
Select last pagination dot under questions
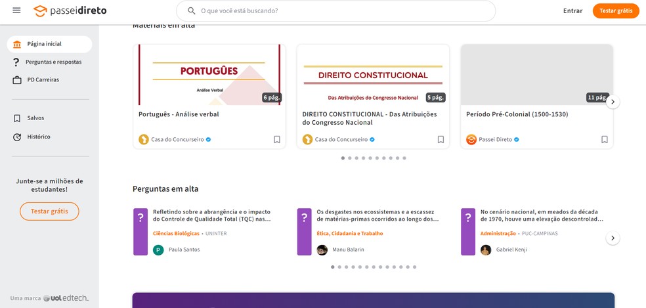pyautogui.click(x=414, y=267)
